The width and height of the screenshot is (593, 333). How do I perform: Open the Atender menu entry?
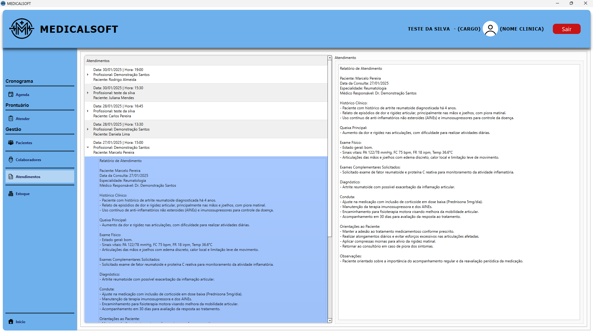coord(40,119)
